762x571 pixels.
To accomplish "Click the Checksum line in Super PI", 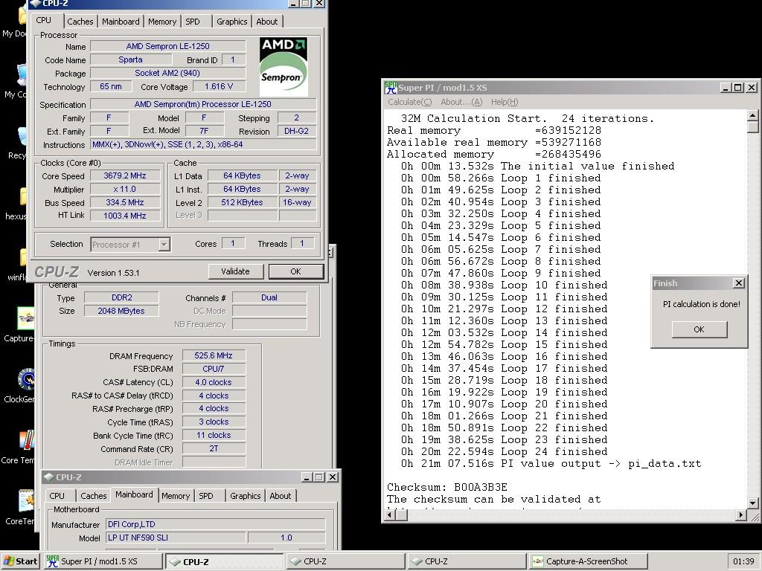I will point(447,487).
